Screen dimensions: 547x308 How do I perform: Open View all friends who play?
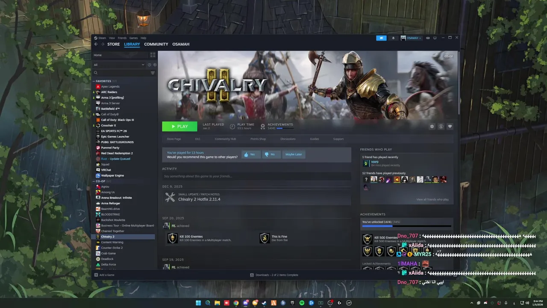(432, 199)
